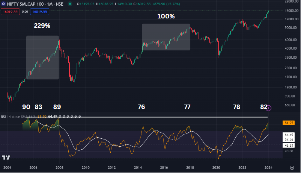
Task: Click the low value L14910.30
Action: coord(123,4)
